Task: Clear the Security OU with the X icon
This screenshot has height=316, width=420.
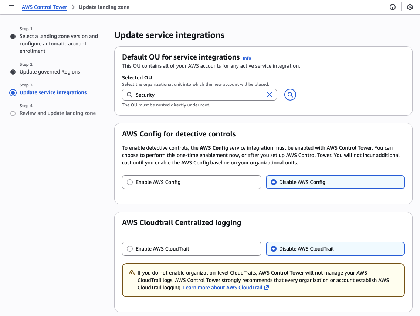Action: point(270,95)
